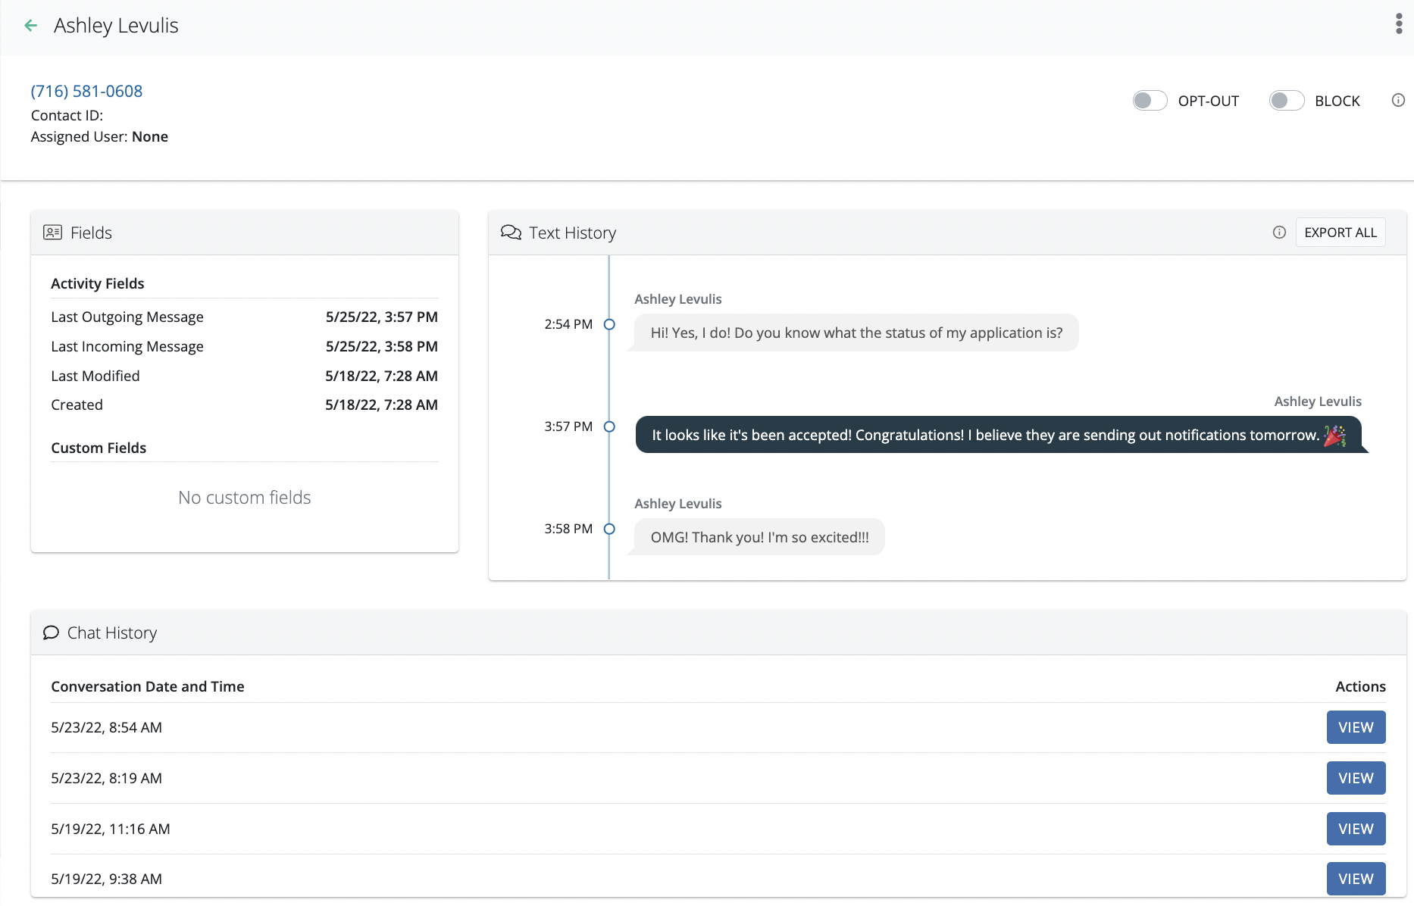Screen dimensions: 1414x906
Task: Select the 2:54 PM timeline marker
Action: pyautogui.click(x=609, y=324)
